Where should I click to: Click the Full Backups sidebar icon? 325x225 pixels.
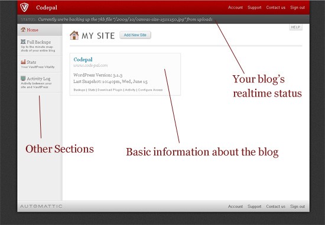[x=23, y=42]
